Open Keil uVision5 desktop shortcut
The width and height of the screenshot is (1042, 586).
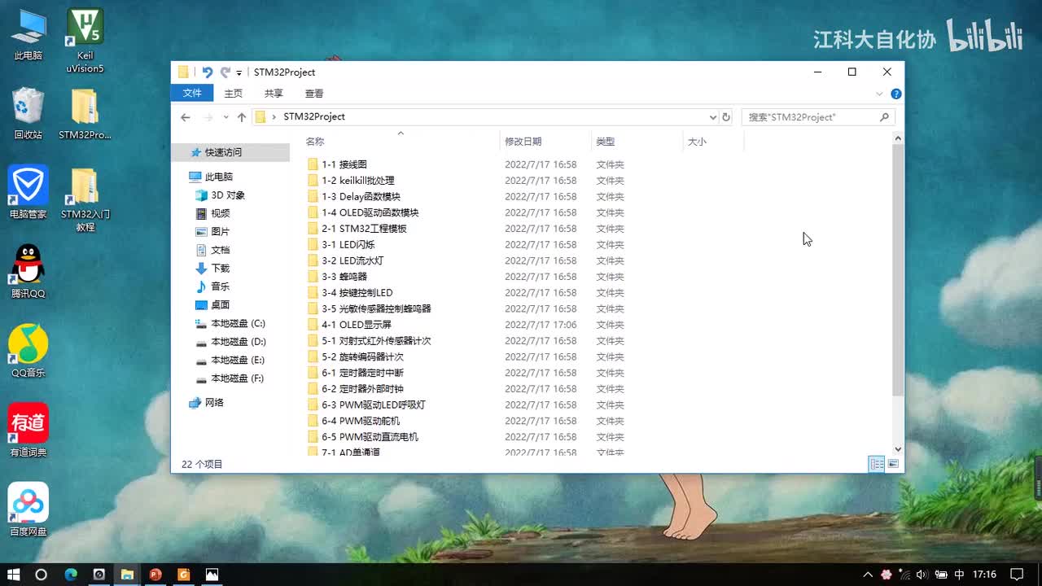[85, 41]
